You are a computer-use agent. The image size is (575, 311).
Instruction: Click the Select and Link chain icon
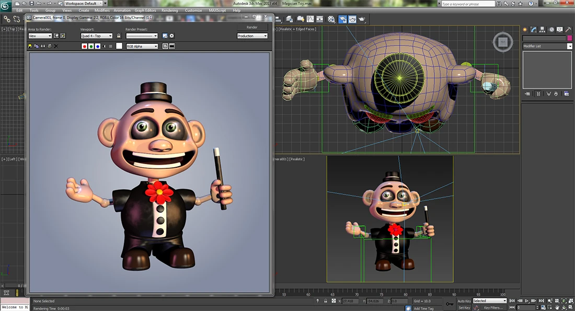click(x=7, y=19)
